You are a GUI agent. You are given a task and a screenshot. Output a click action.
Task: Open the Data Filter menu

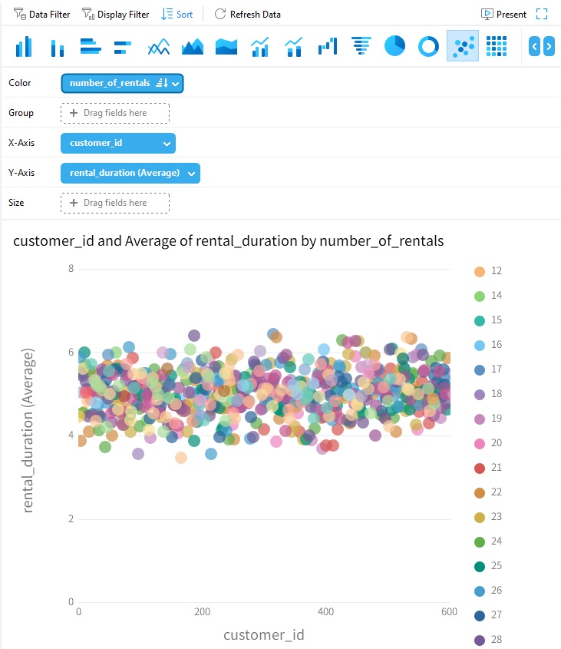point(42,15)
